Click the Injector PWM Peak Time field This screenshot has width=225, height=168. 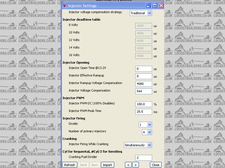pyautogui.click(x=143, y=112)
